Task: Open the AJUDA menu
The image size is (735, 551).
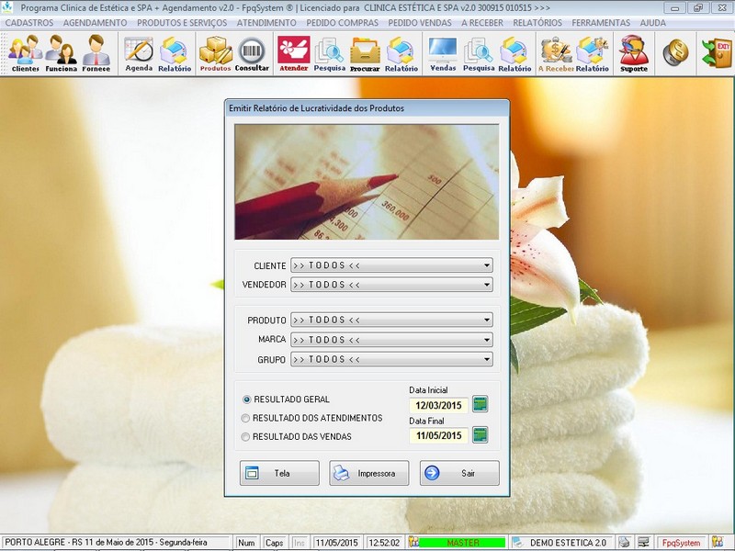Action: coord(652,22)
